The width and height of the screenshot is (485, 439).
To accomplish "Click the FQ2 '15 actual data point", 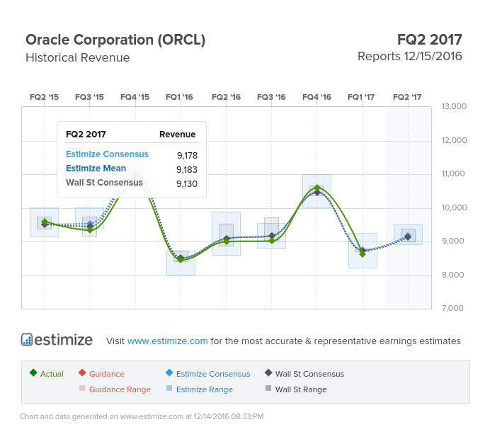I will coord(45,222).
